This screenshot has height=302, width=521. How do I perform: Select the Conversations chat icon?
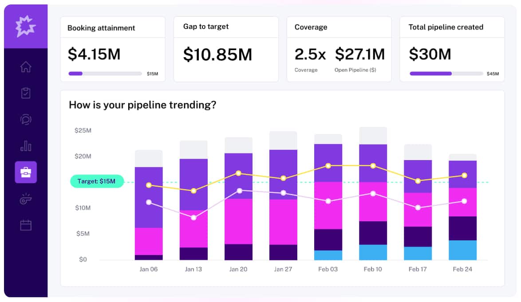[x=26, y=119]
